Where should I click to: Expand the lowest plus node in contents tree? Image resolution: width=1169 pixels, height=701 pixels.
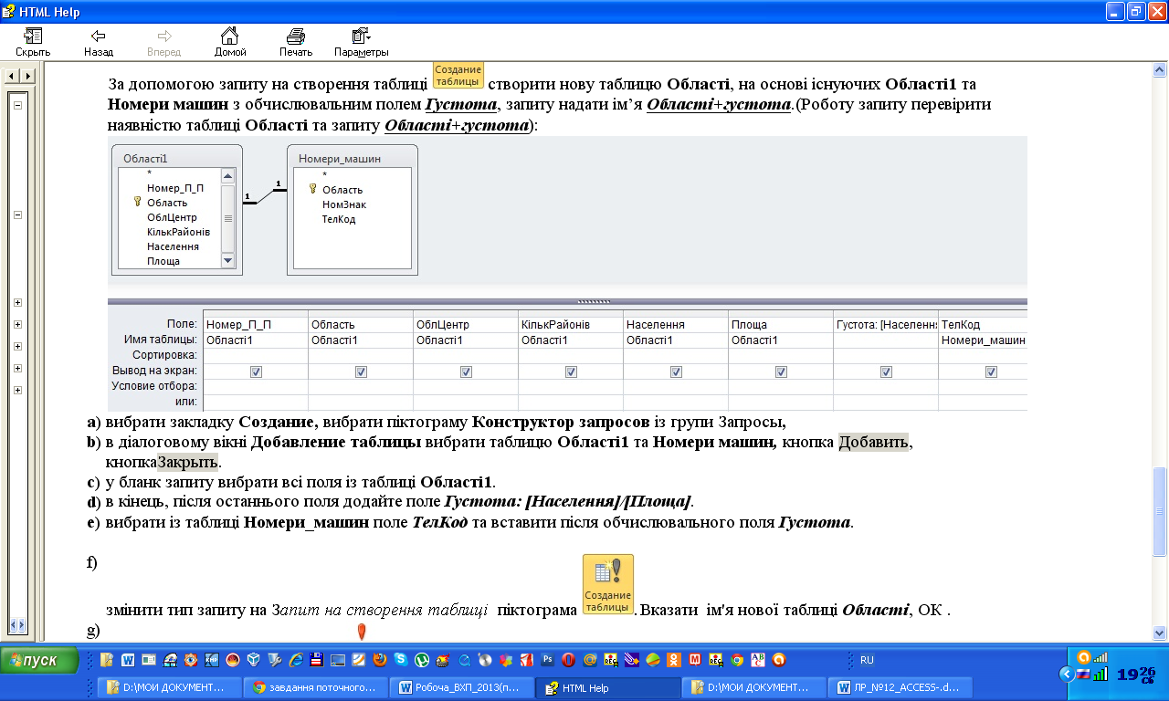pyautogui.click(x=17, y=391)
